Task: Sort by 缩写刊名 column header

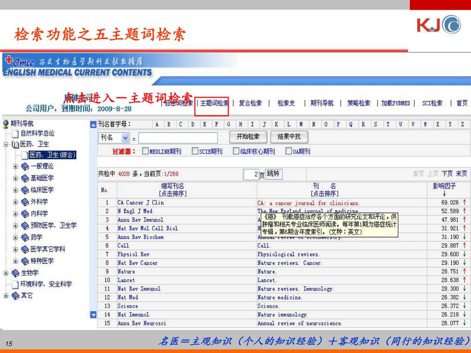Action: coord(173,190)
